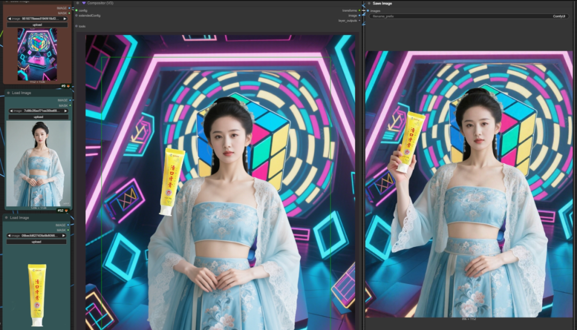The width and height of the screenshot is (577, 330).
Task: Open image file list starting with 7c86c26
Action: point(38,111)
